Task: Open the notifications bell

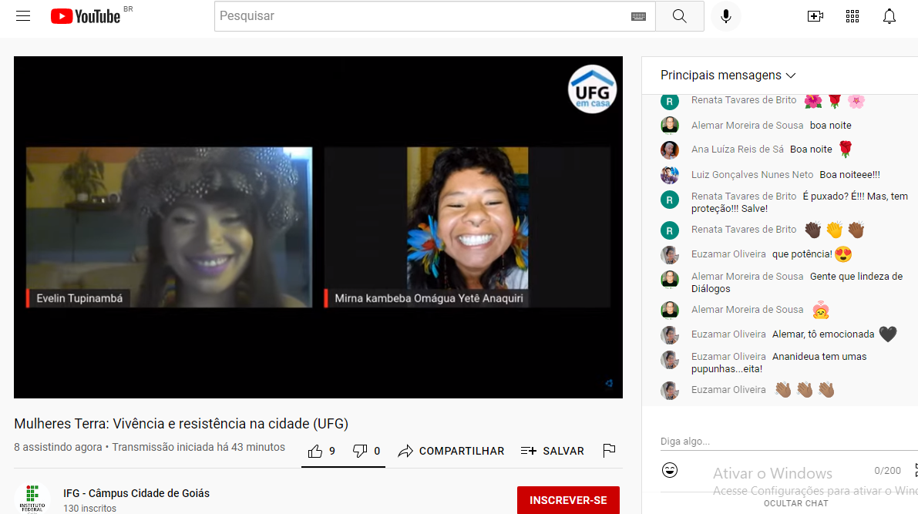Action: [889, 16]
